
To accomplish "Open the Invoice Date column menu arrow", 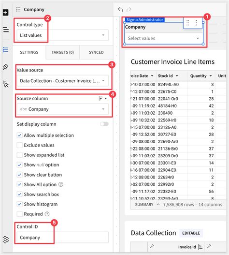I will point(152,76).
